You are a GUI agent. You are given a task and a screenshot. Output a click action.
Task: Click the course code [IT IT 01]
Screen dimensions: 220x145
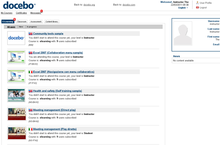(x=33, y=83)
